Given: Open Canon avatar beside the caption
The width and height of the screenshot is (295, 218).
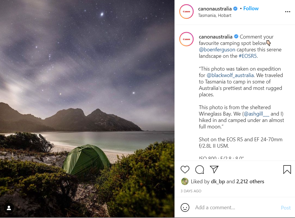Looking at the screenshot, I should pos(186,39).
